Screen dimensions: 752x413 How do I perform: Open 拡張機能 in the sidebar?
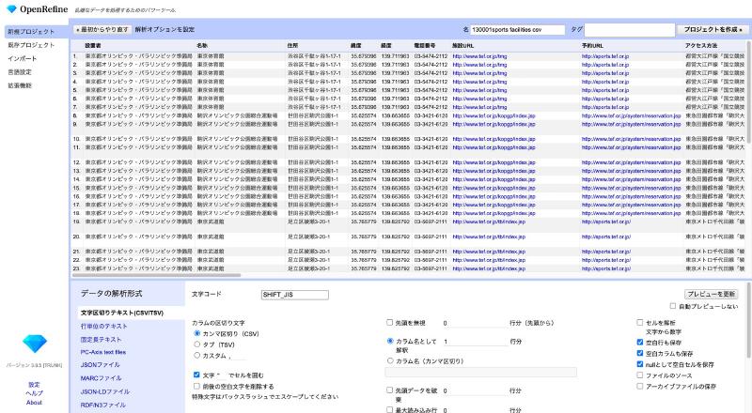[x=20, y=85]
